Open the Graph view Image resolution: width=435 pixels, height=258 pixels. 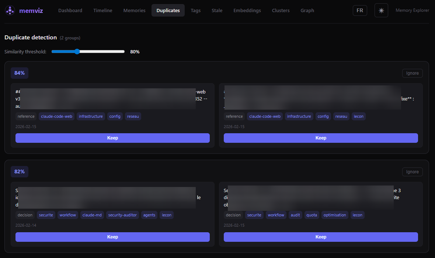click(307, 10)
